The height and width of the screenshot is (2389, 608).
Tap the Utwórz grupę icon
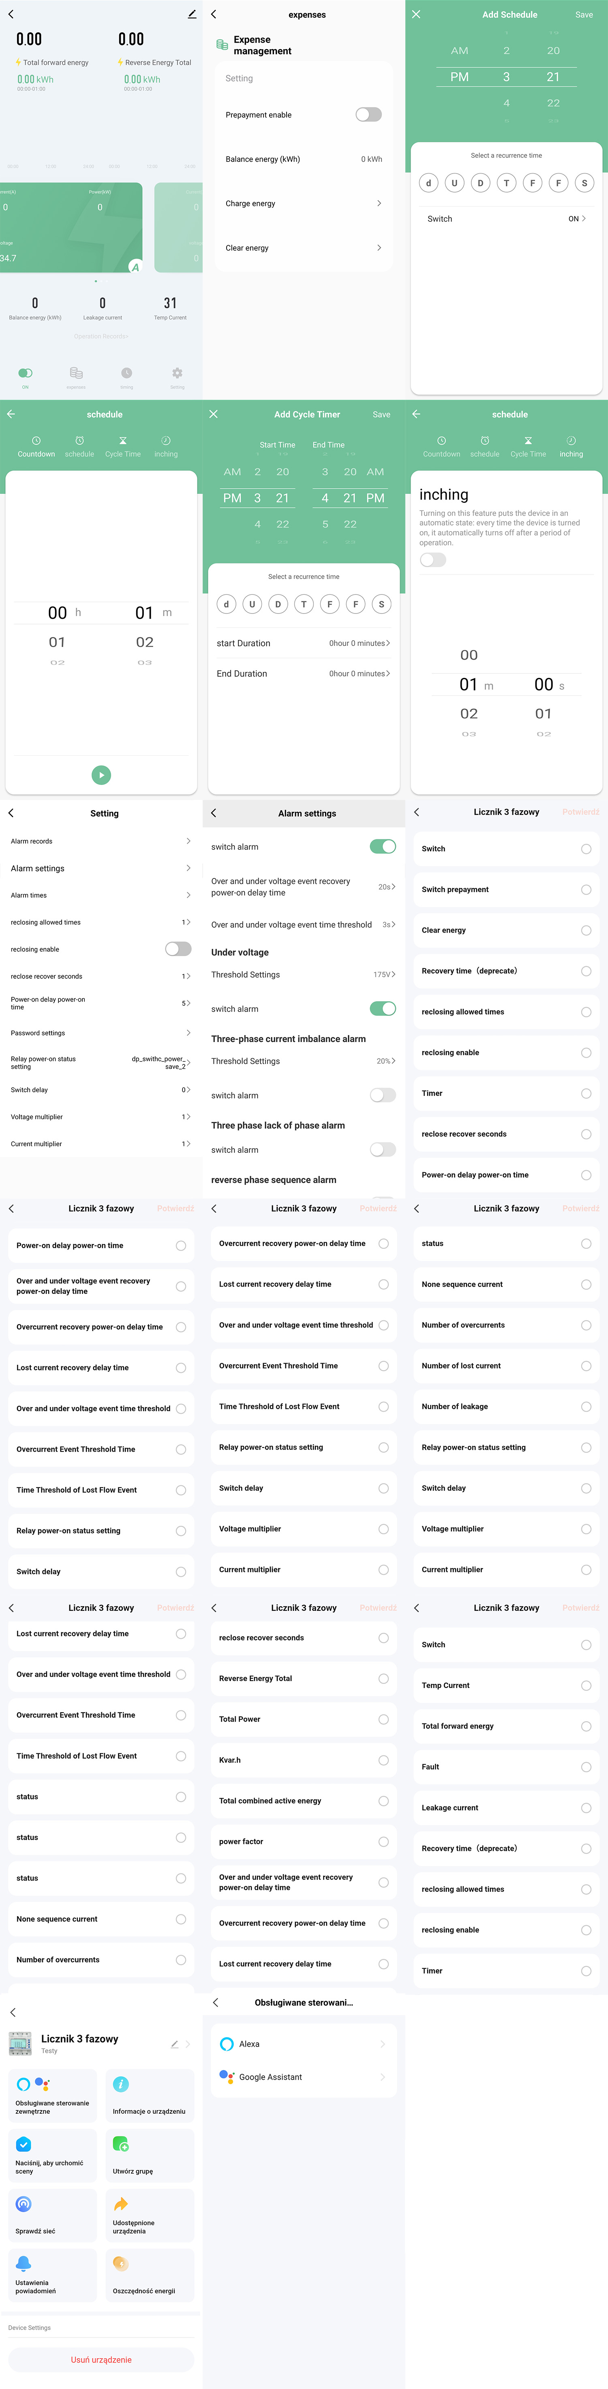tap(120, 2143)
